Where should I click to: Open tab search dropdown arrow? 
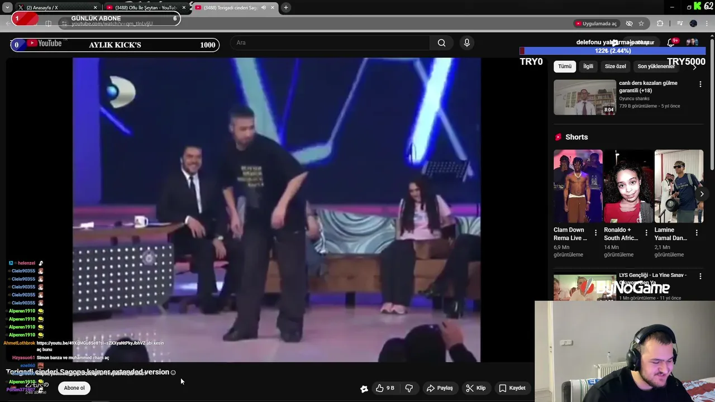(x=7, y=8)
